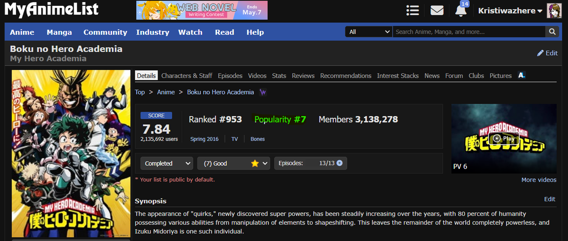Click the Anime breadcrumb link
568x241 pixels.
click(x=166, y=92)
